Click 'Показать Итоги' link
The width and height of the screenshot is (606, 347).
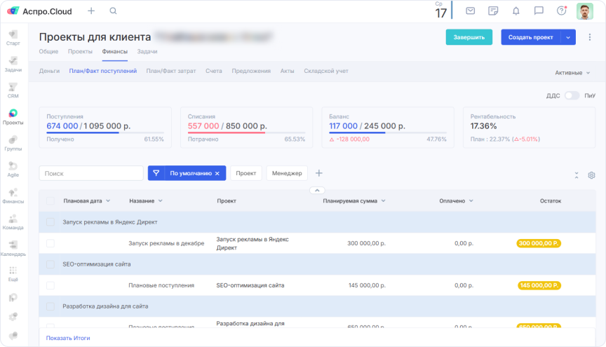(68, 338)
